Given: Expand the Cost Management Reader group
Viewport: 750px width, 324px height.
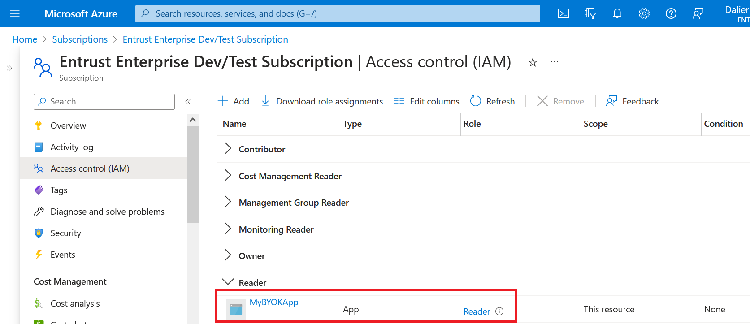Looking at the screenshot, I should pyautogui.click(x=228, y=176).
